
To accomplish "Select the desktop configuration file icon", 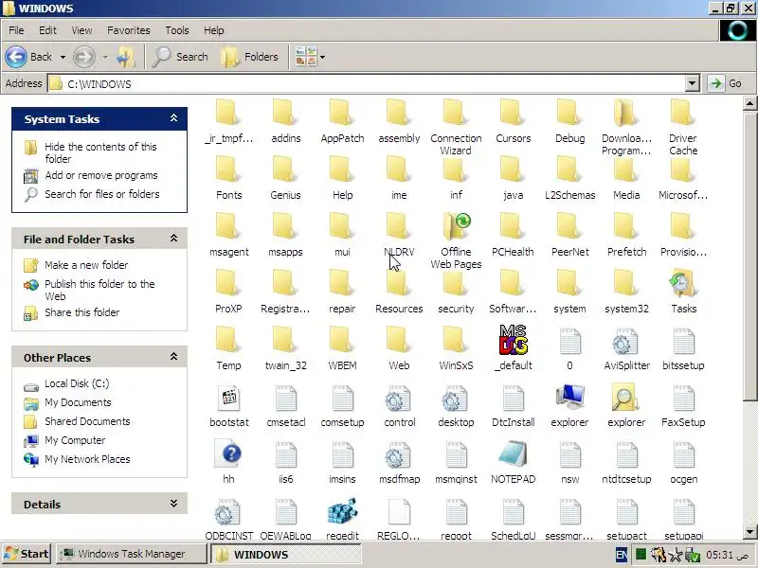I will pos(456,398).
